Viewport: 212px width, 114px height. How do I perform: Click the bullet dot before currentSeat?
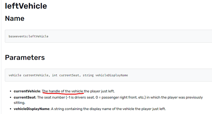(10, 97)
